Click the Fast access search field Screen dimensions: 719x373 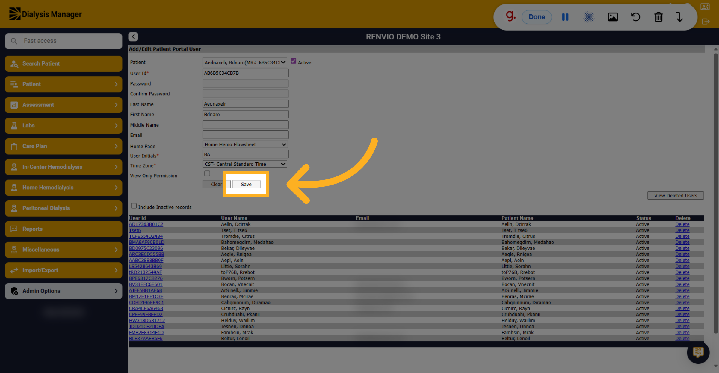point(64,41)
